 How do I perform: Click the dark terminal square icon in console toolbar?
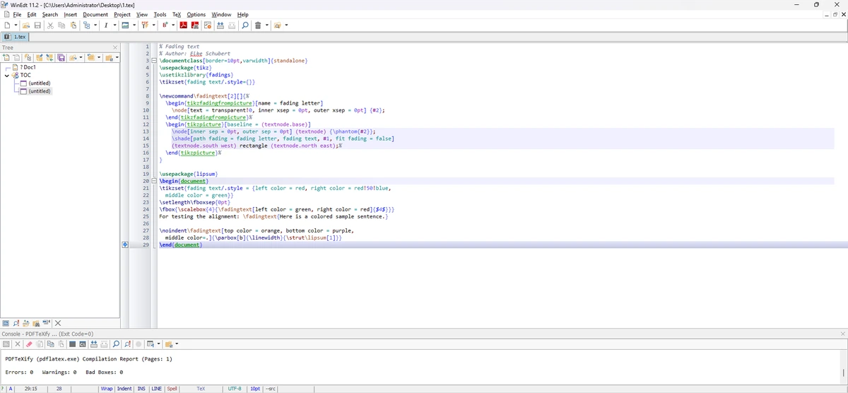pos(72,344)
